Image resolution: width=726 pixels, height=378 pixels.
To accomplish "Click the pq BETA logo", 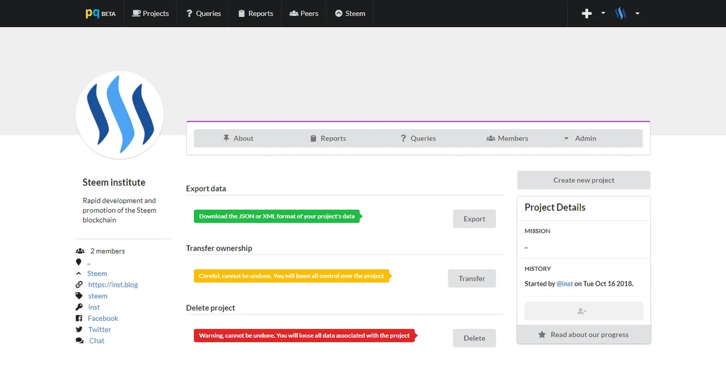I will pos(100,13).
